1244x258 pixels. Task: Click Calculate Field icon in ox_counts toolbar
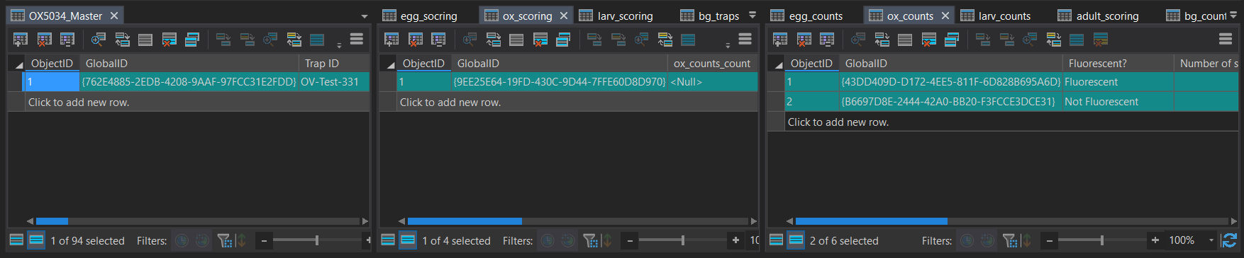[x=827, y=40]
